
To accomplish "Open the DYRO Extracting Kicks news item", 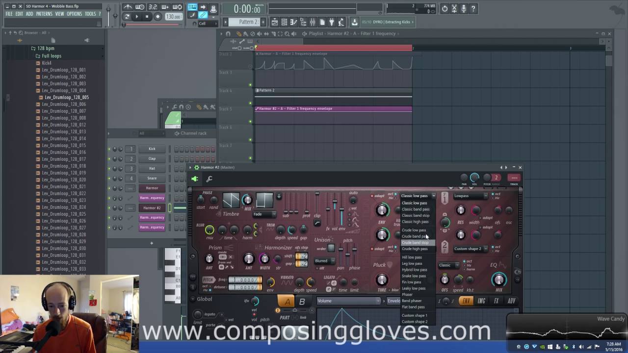I will pos(388,22).
